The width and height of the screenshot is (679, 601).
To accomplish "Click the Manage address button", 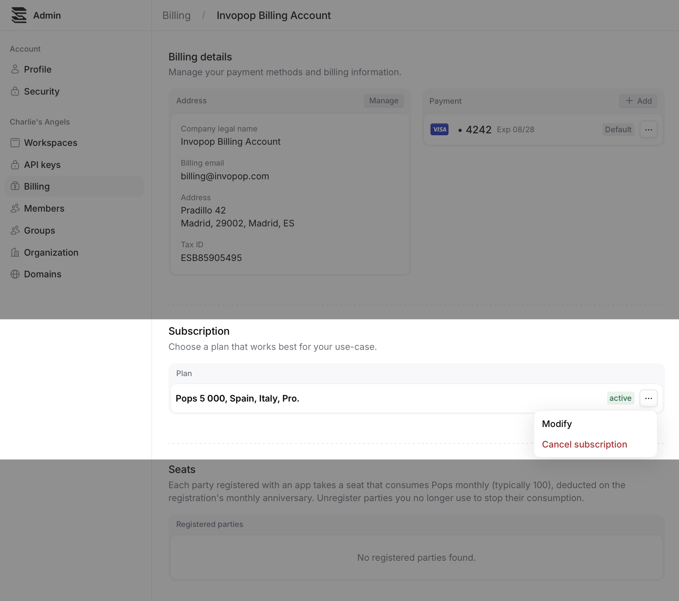I will pyautogui.click(x=384, y=101).
